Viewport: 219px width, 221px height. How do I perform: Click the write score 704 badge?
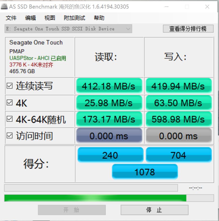click(x=179, y=155)
